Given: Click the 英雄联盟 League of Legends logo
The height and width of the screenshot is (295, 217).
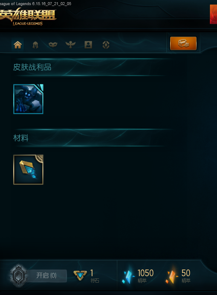Looking at the screenshot, I should [x=28, y=17].
